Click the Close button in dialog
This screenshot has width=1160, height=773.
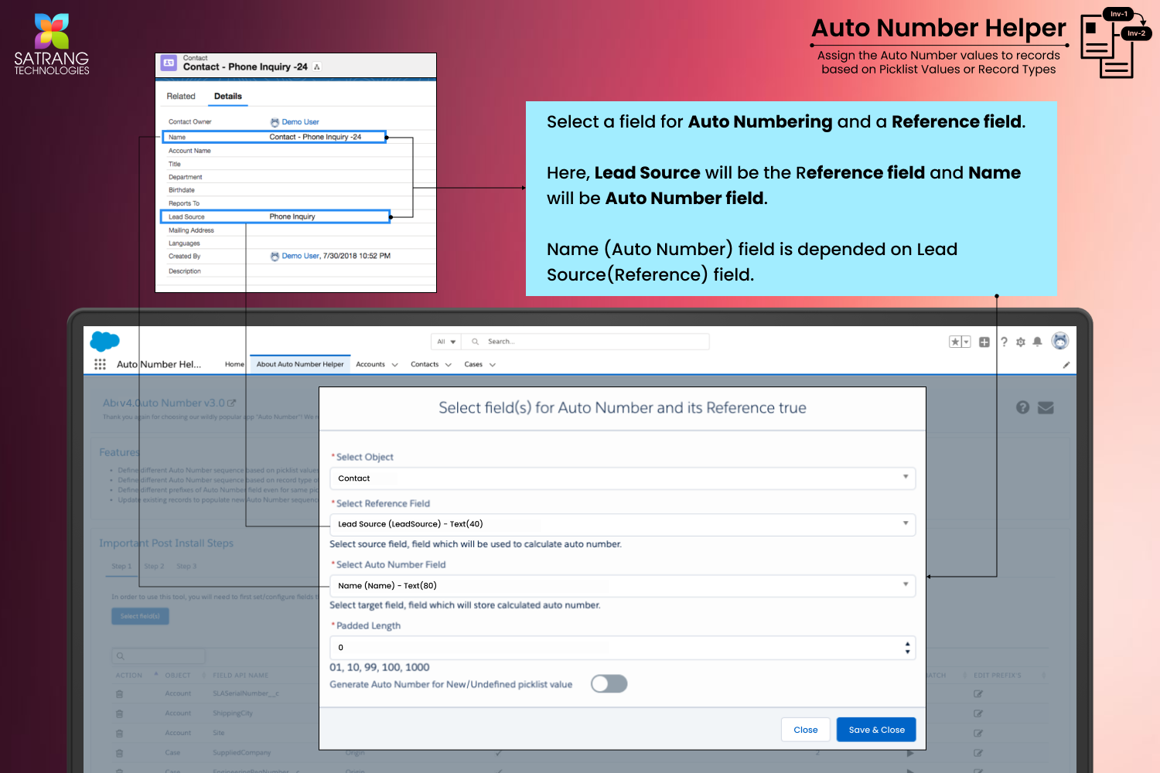[806, 730]
